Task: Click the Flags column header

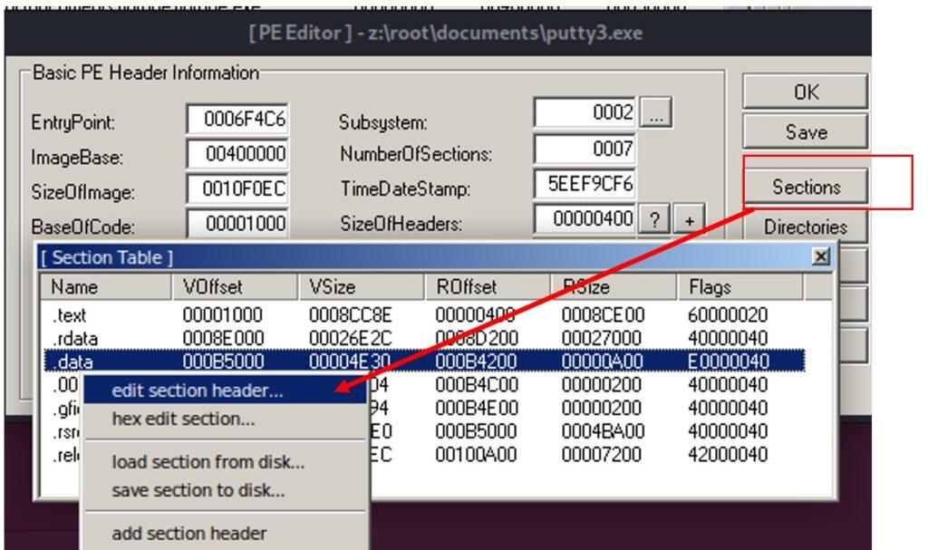Action: click(740, 287)
